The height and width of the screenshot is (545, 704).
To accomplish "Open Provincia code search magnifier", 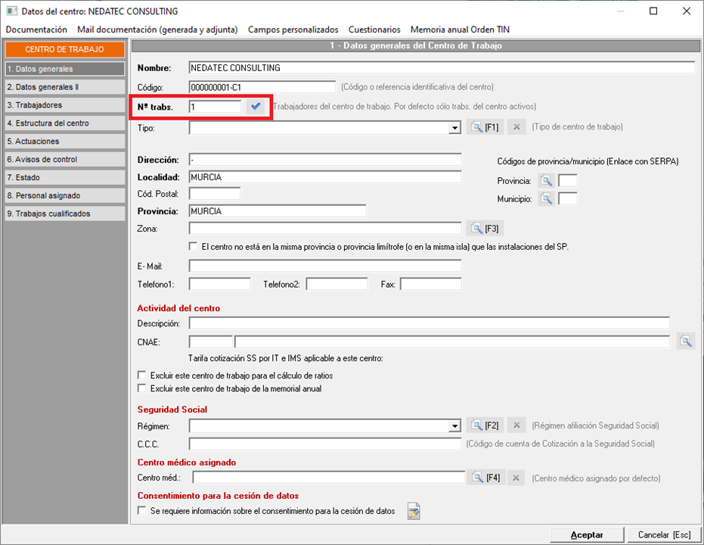I will pyautogui.click(x=546, y=181).
